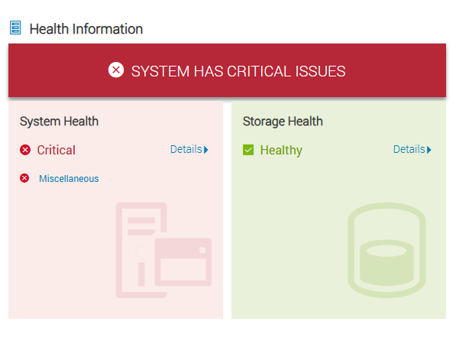Click the green checkmark icon next to Healthy
The image size is (456, 341).
[248, 150]
